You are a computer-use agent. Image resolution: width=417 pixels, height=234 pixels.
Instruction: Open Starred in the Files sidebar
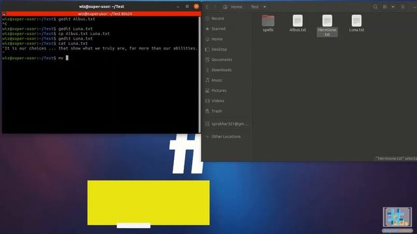pyautogui.click(x=226, y=29)
